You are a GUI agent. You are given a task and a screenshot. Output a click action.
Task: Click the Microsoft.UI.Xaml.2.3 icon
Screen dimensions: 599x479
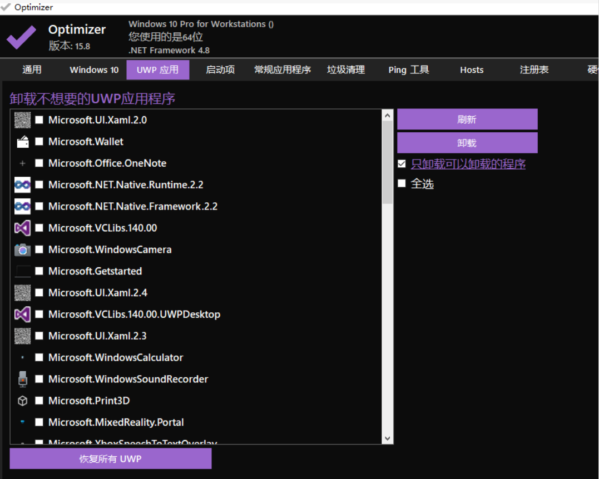(x=23, y=336)
